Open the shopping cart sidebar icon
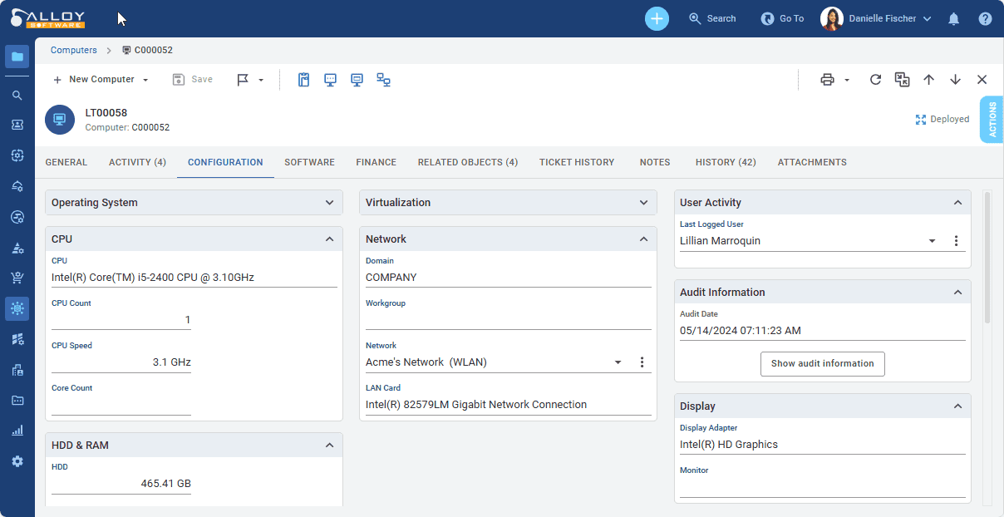1004x517 pixels. pos(17,278)
